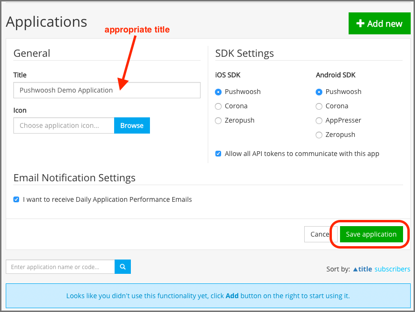Select Zeropush under iOS SDK
The width and height of the screenshot is (415, 312).
pyautogui.click(x=218, y=121)
